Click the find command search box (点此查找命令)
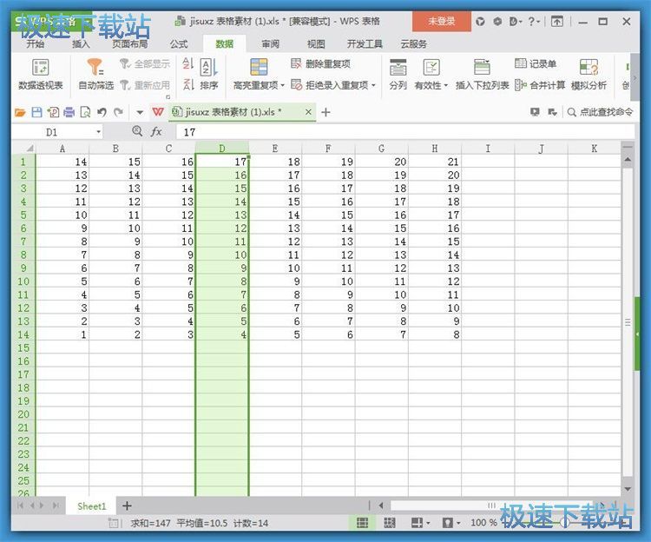651x542 pixels. 601,112
